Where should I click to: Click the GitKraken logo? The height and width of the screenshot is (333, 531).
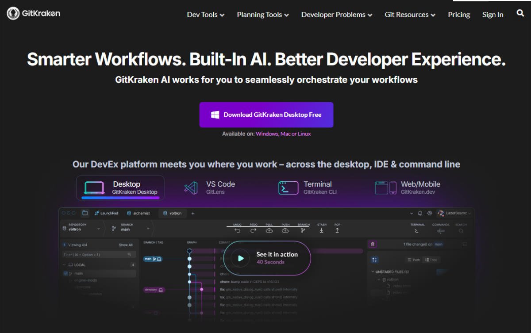[x=34, y=13]
